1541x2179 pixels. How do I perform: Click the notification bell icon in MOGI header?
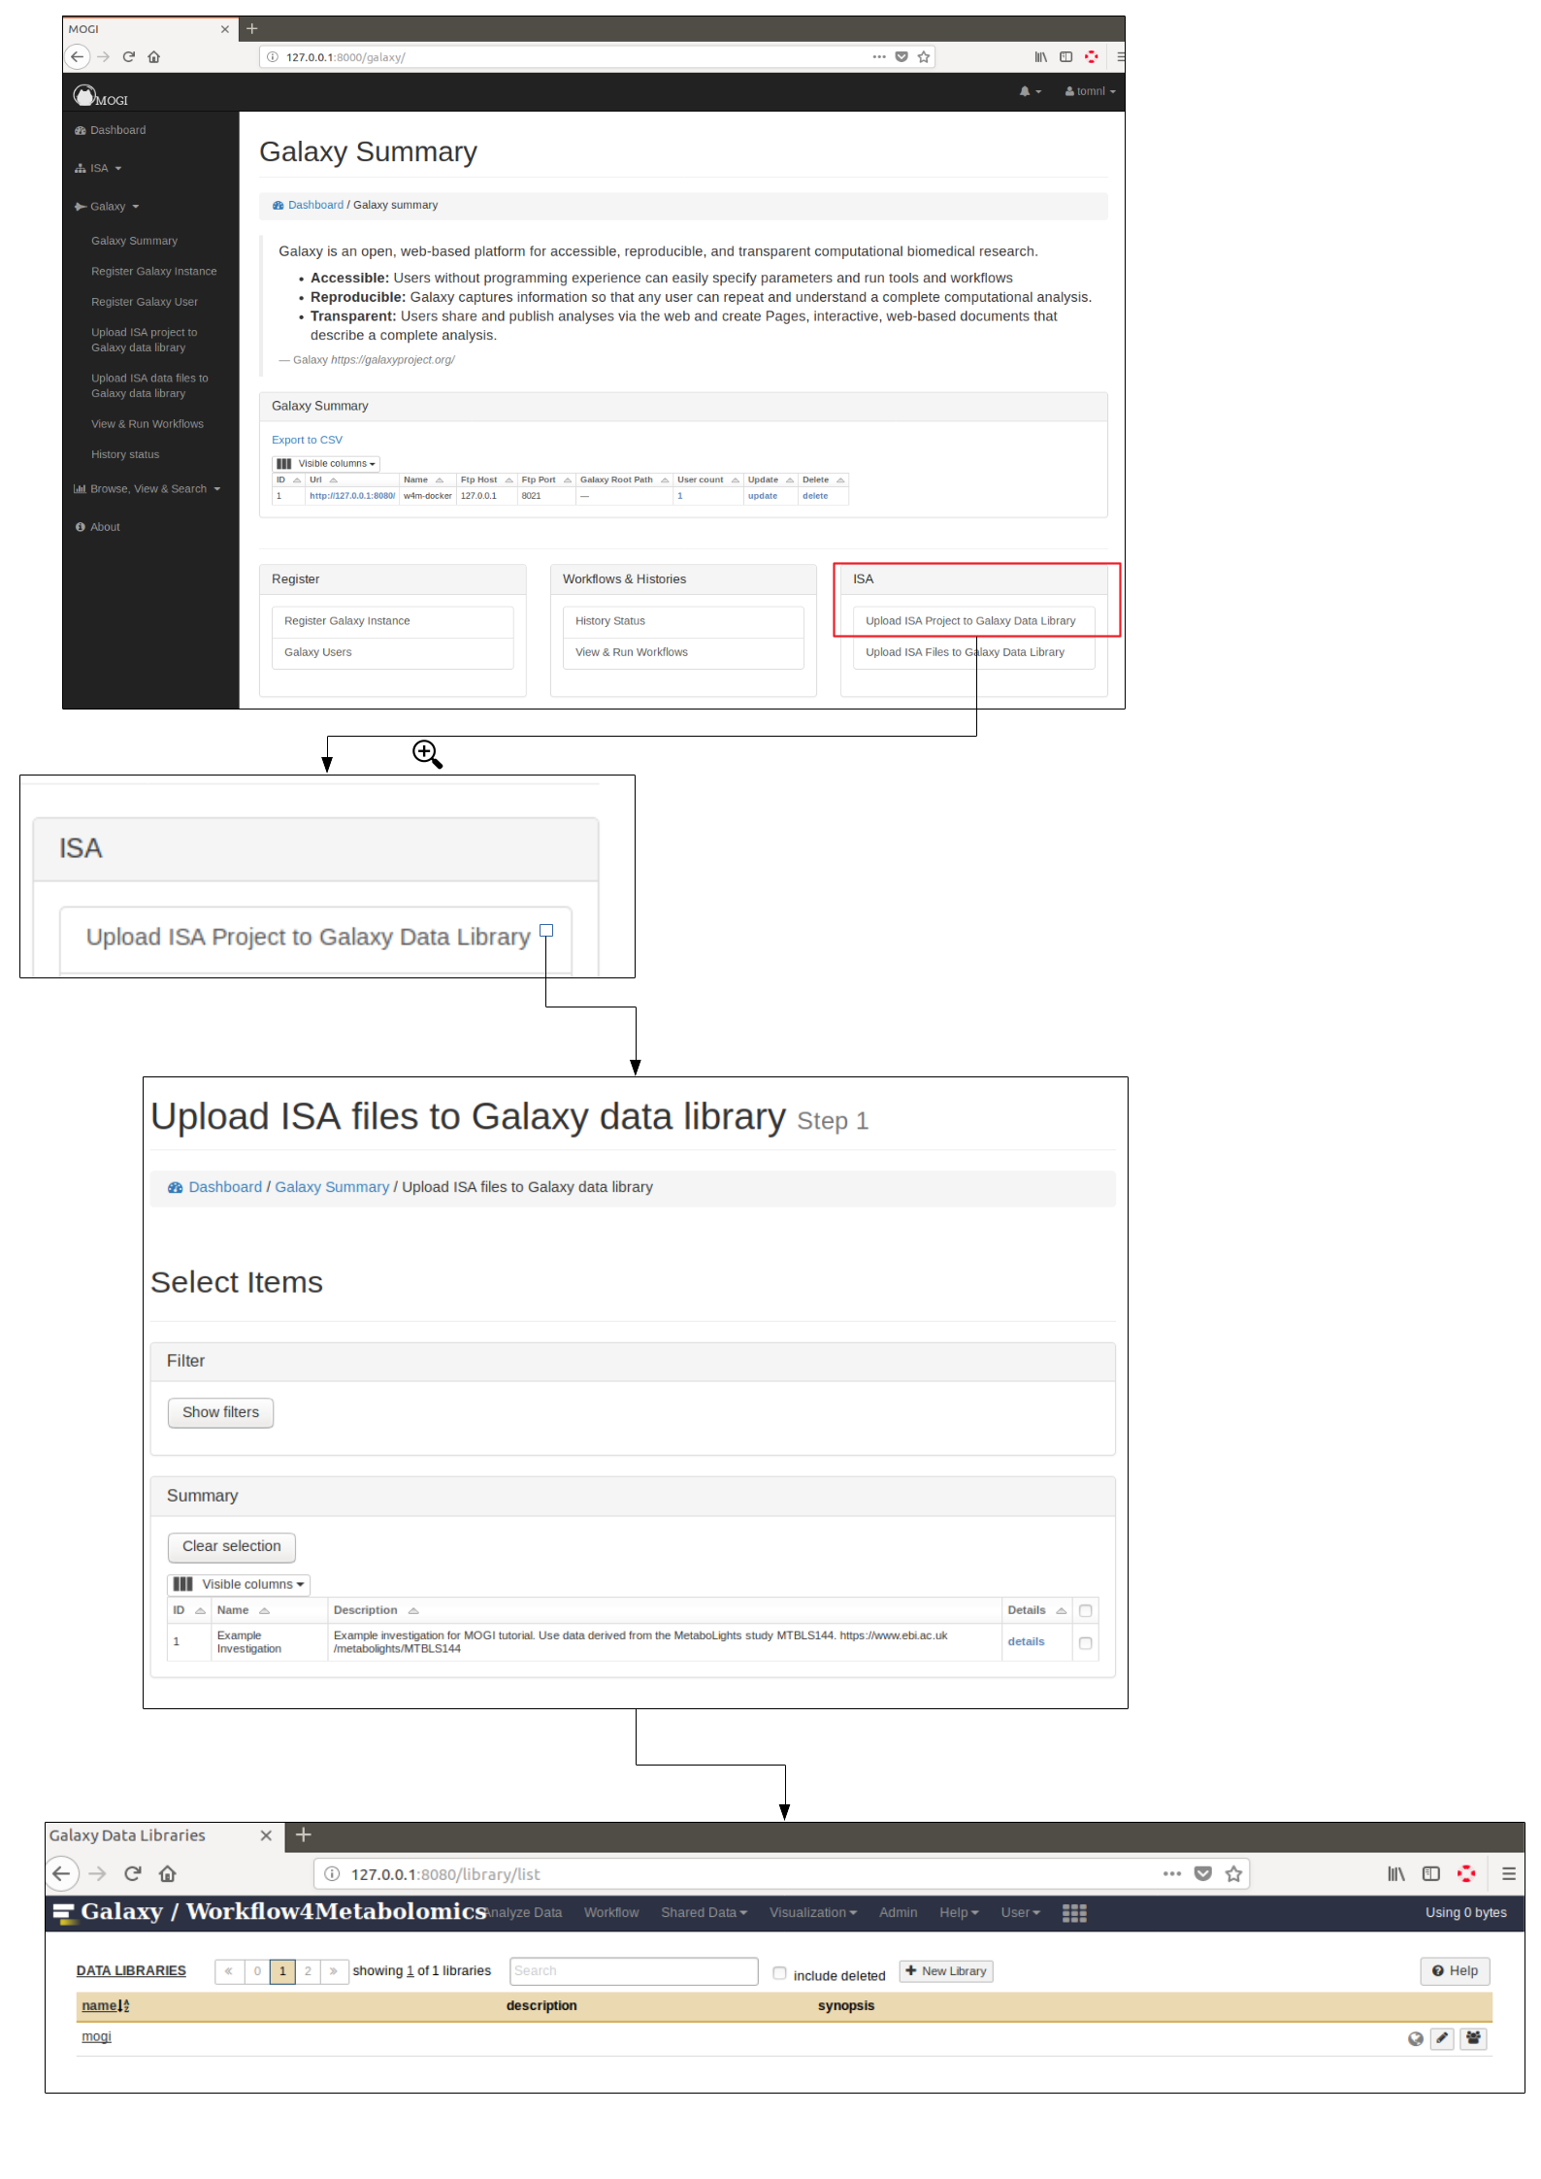pyautogui.click(x=1025, y=91)
